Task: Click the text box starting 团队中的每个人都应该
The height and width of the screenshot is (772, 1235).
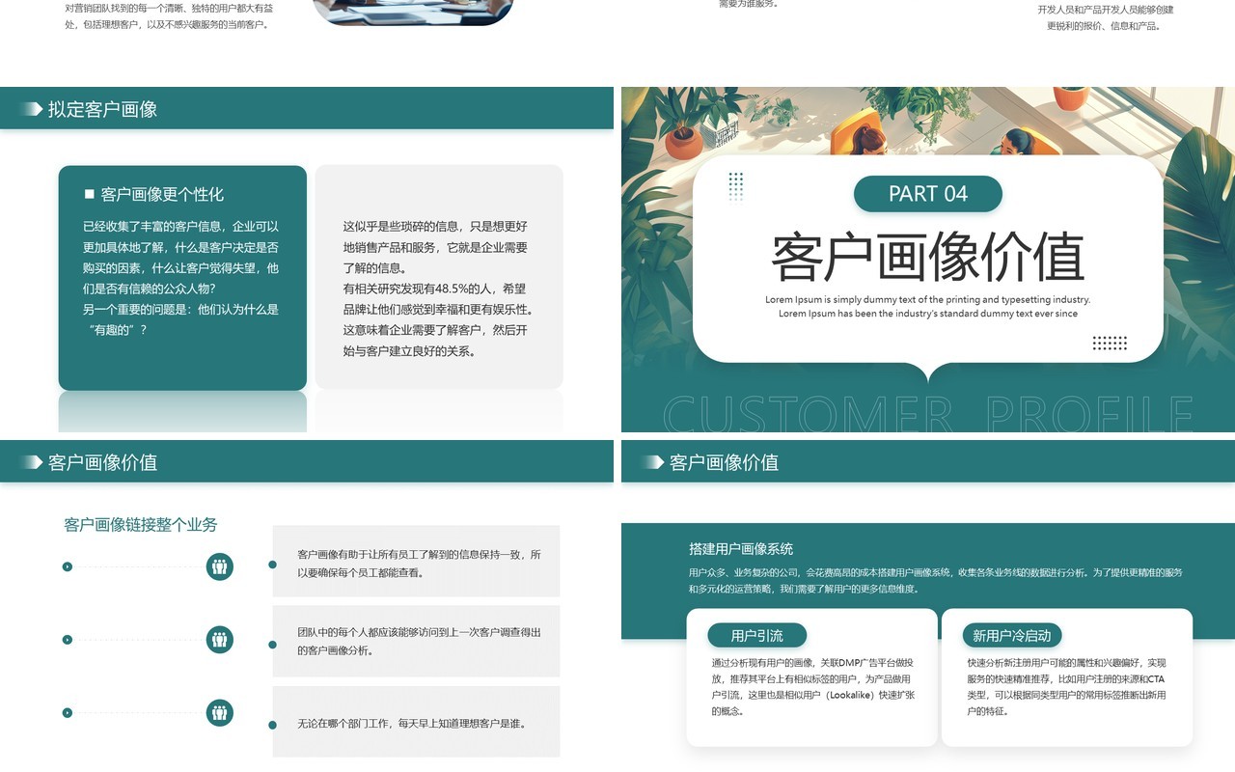Action: 417,641
